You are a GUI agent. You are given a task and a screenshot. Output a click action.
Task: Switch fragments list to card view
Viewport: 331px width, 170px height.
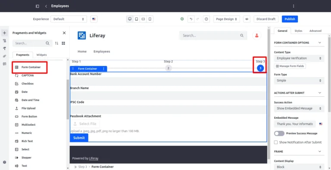point(63,43)
